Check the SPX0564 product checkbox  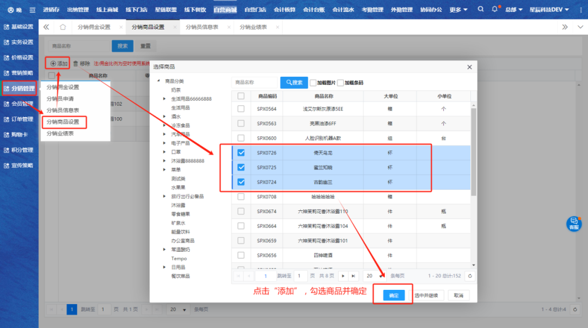pyautogui.click(x=241, y=108)
